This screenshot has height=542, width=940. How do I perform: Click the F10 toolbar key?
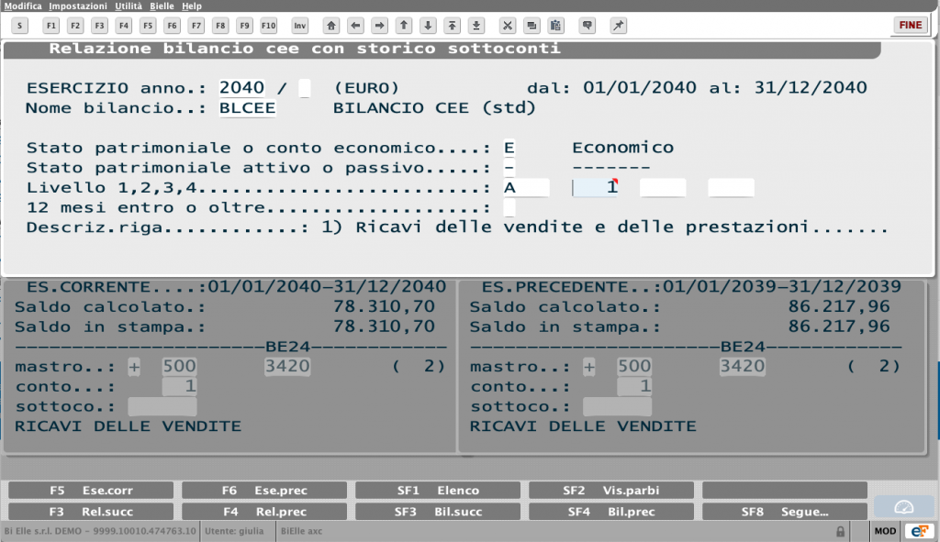[x=269, y=26]
